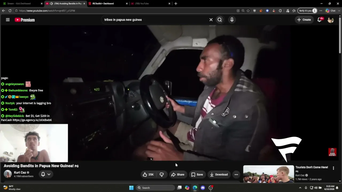The image size is (342, 192).
Task: Open the FanCash link in chat overlay
Action: [x=32, y=120]
